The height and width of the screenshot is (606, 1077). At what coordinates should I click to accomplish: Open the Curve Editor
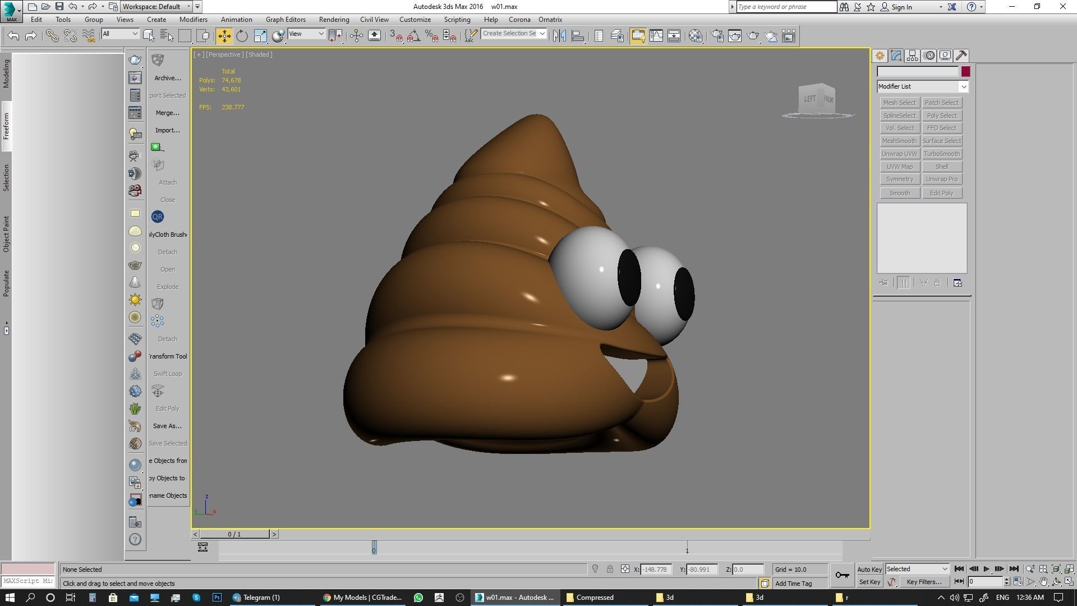pos(656,36)
